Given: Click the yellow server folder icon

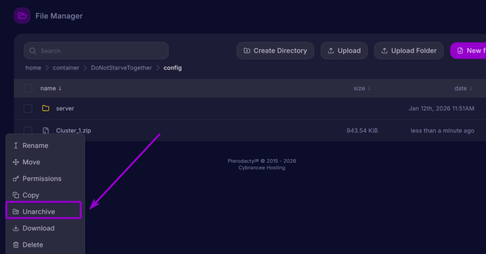Looking at the screenshot, I should 46,108.
